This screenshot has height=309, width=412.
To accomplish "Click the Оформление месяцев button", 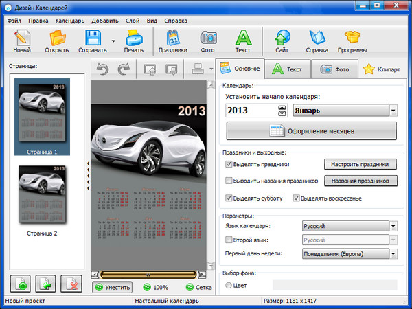I will 311,131.
